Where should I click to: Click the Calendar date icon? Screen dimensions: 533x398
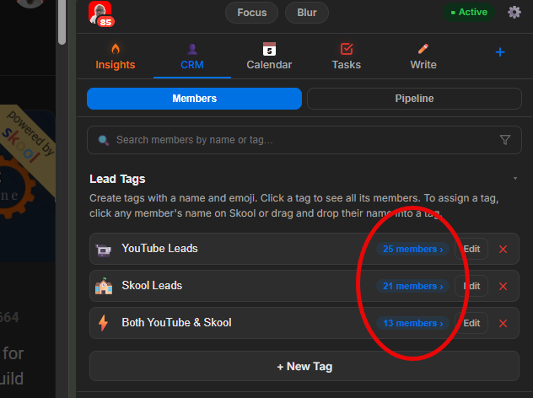[x=269, y=49]
